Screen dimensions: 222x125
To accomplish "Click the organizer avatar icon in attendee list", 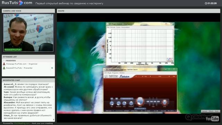I will [x=4, y=64].
